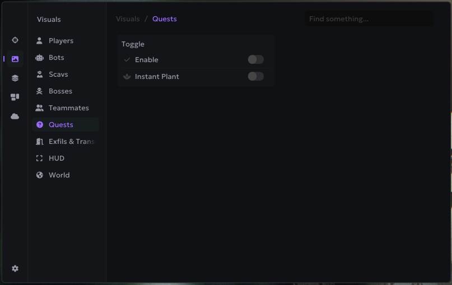Open the stacked layers rail icon
Viewport: 452px width, 285px height.
[x=15, y=78]
